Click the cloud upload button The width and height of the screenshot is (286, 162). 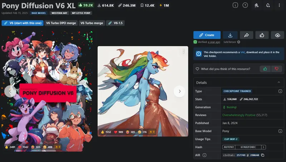(277, 35)
